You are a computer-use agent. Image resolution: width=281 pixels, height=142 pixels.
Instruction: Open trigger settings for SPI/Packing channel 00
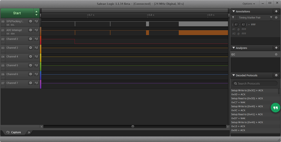tap(36, 21)
